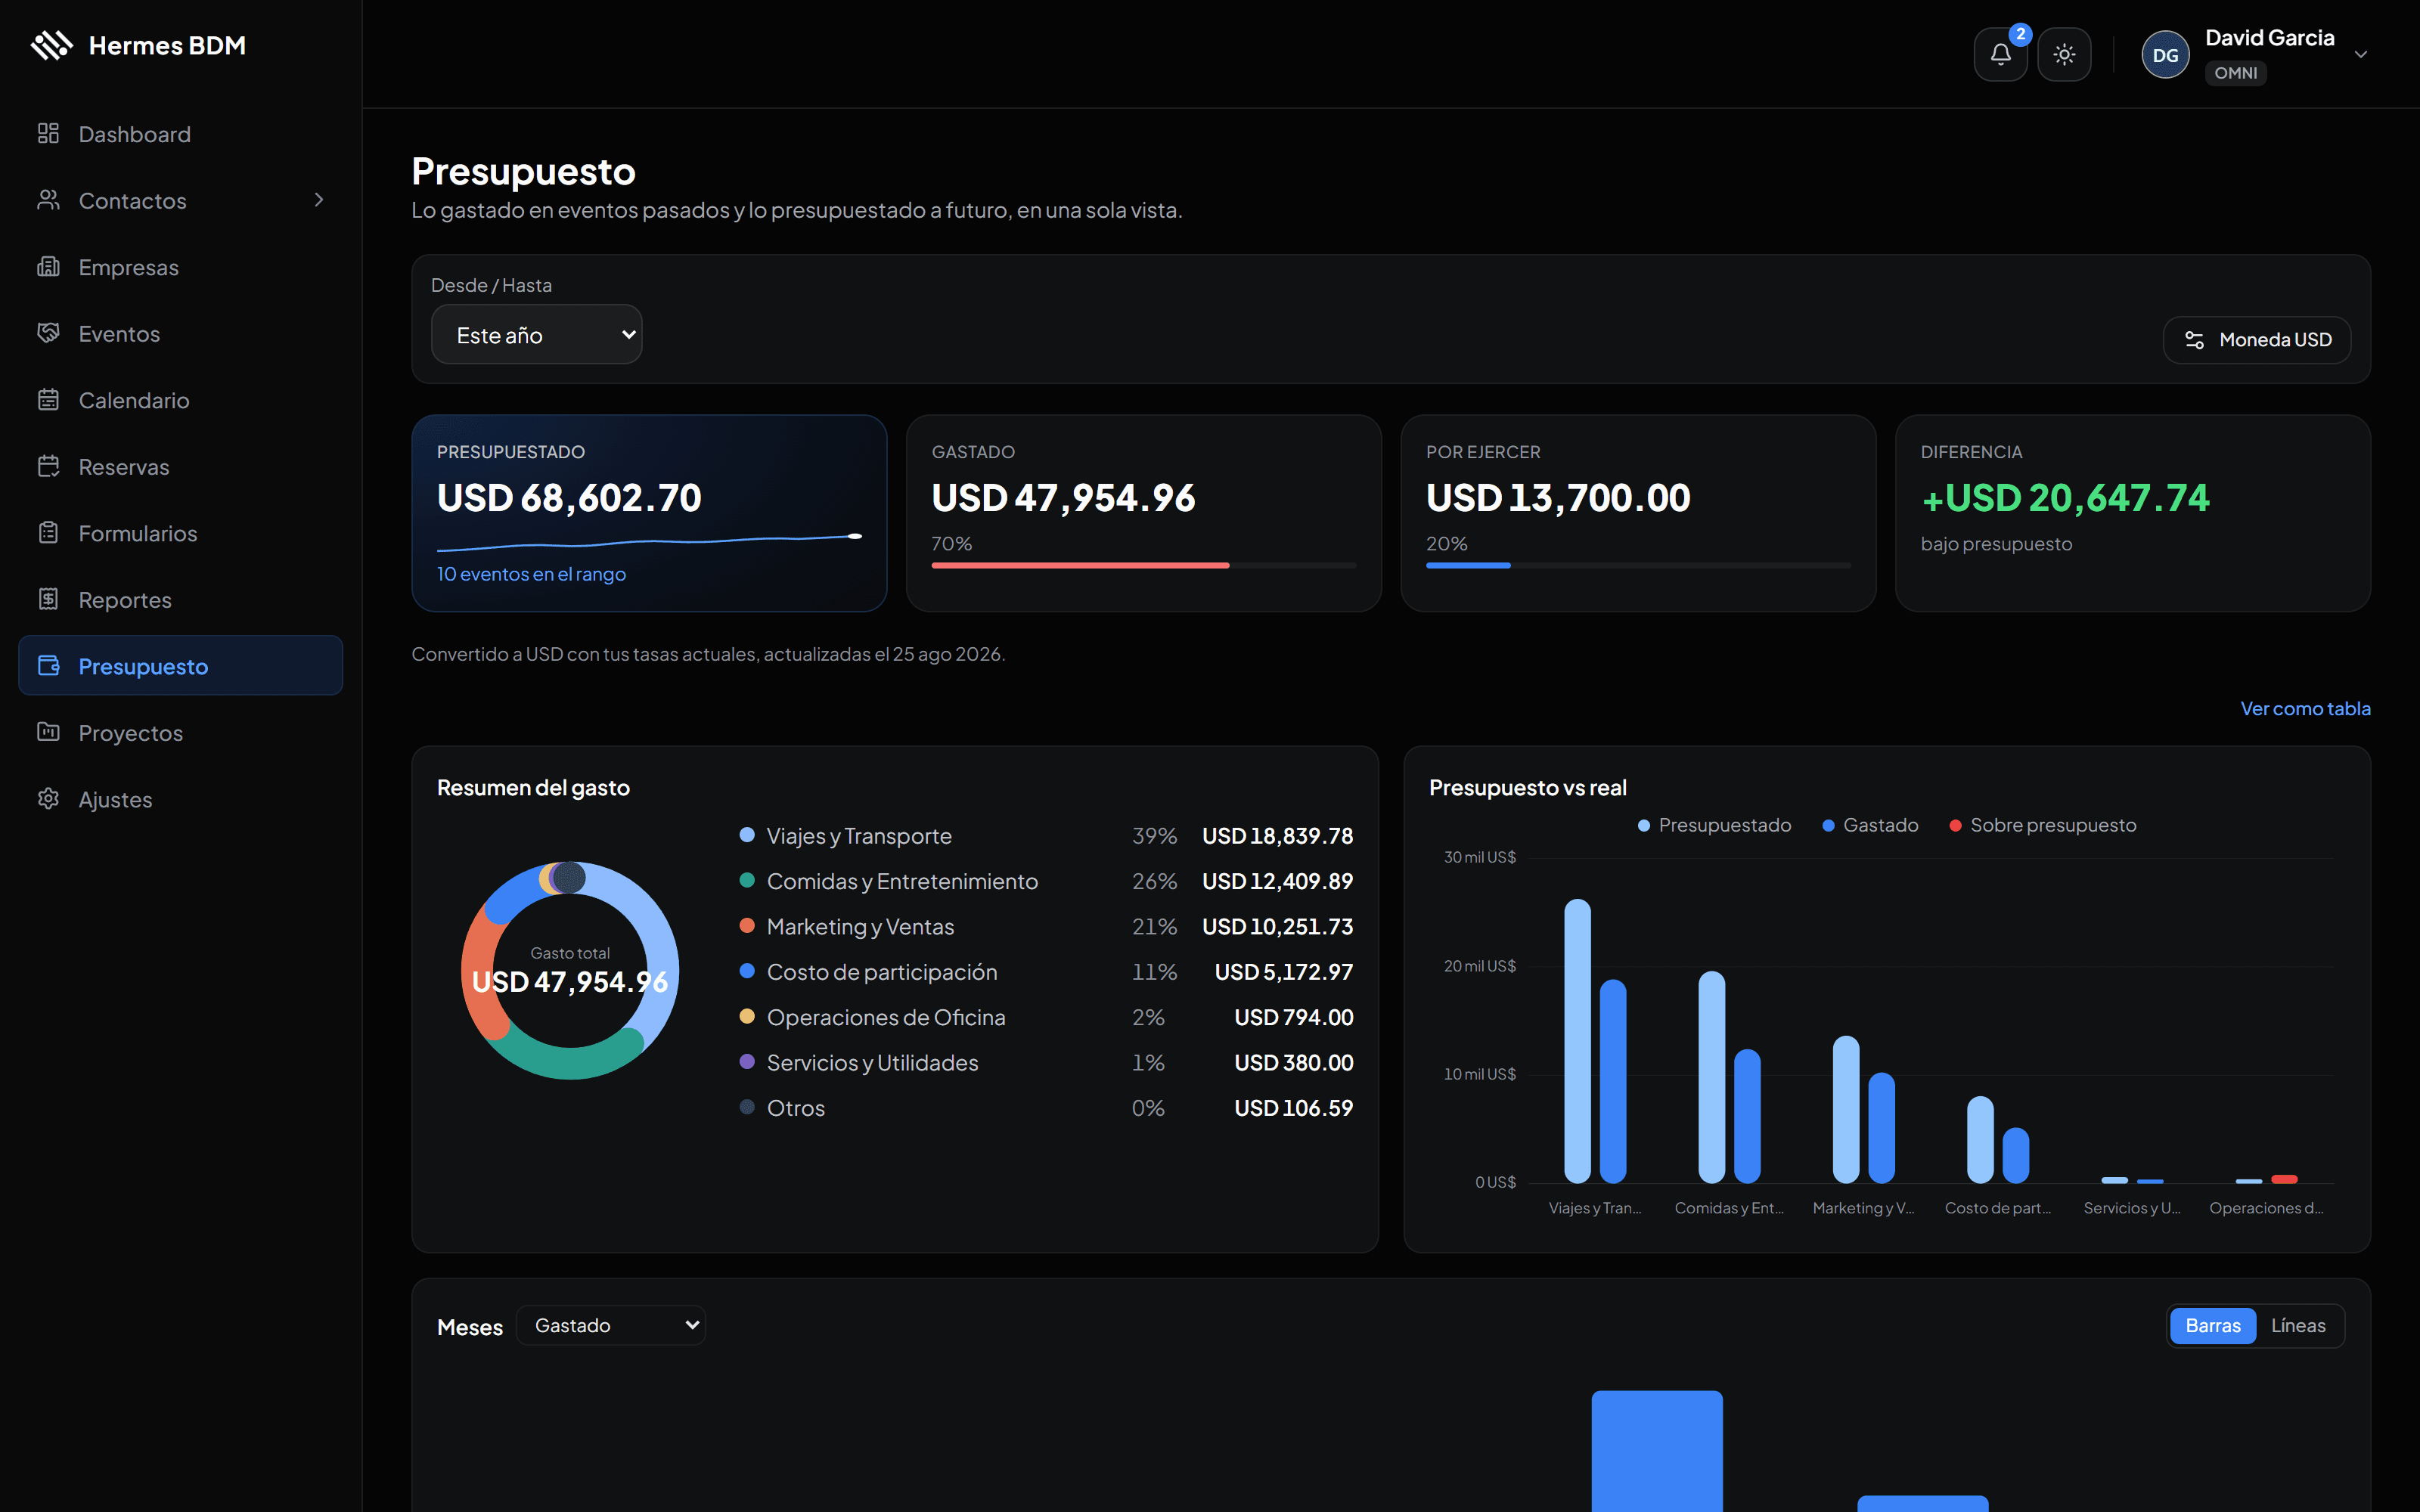
Task: Click Comidas y Entretenimiento category row
Action: 1045,881
